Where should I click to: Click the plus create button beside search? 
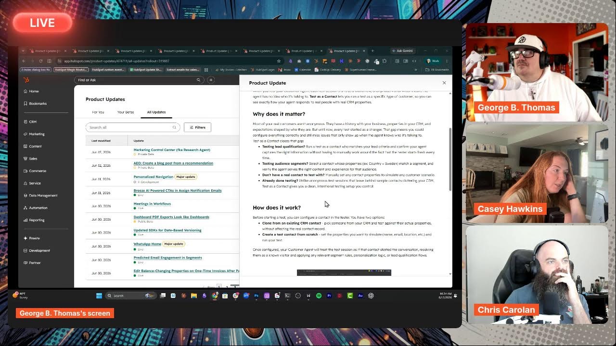[211, 80]
